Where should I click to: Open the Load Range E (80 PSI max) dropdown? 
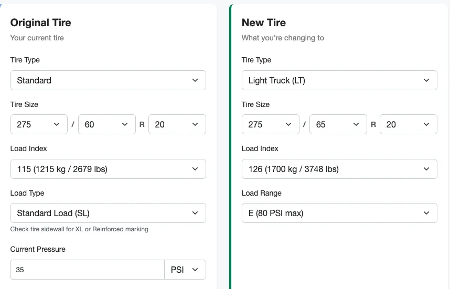pos(339,213)
